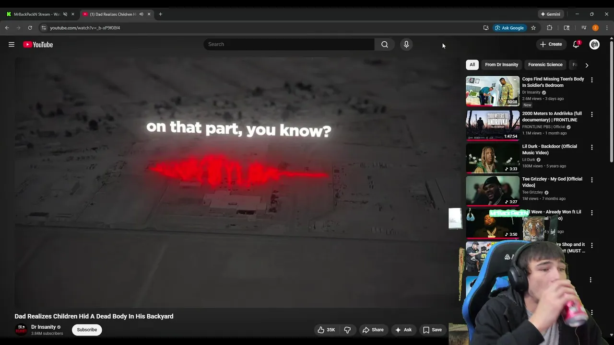Focus the YouTube search field
This screenshot has width=614, height=345.
pos(289,44)
